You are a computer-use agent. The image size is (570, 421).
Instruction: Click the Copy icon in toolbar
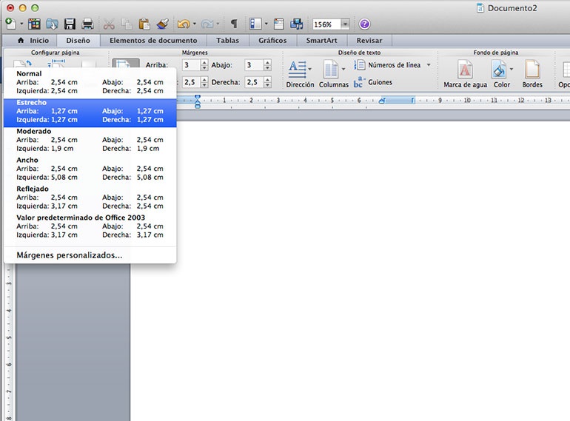pyautogui.click(x=127, y=24)
